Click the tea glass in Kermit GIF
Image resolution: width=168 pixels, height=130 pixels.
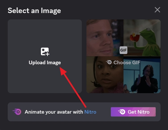(x=135, y=37)
